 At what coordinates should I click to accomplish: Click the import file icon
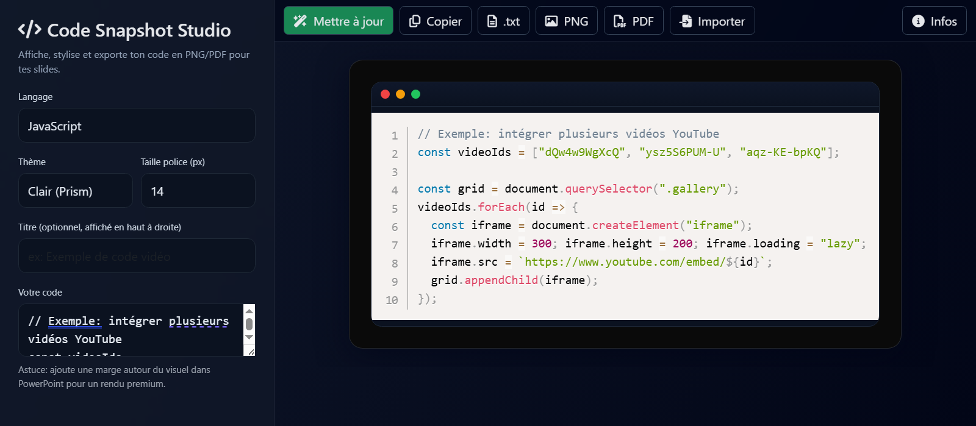686,21
